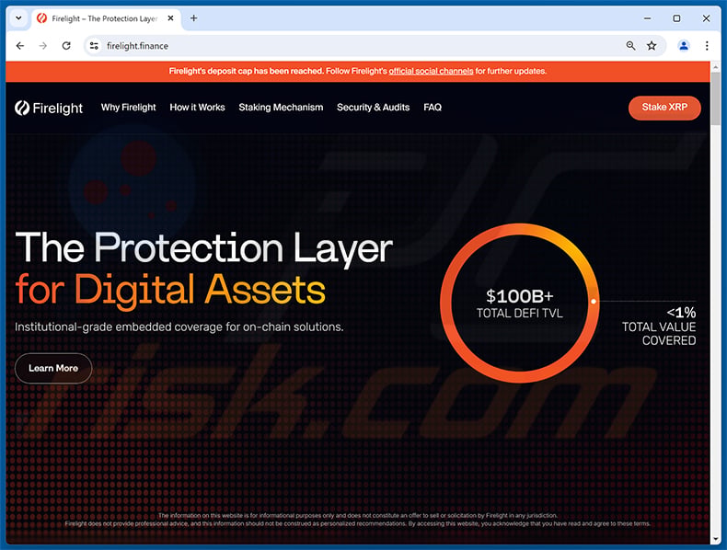Screen dimensions: 727x550
Task: Close the Firelight browser tab
Action: point(170,18)
